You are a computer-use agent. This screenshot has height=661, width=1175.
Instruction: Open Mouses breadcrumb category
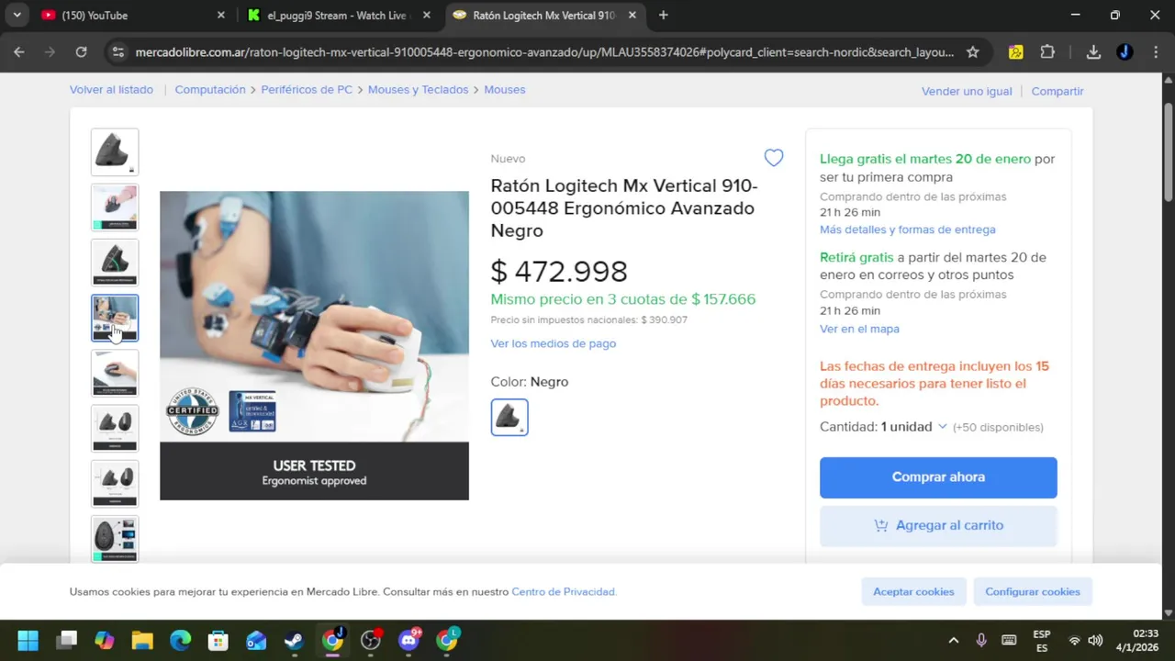point(505,90)
